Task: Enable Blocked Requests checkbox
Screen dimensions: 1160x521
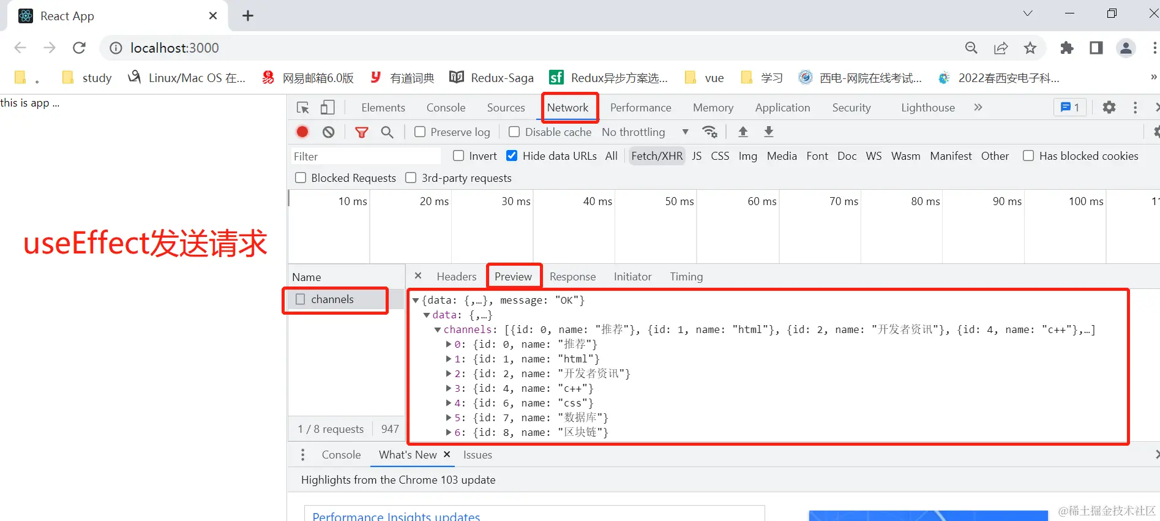Action: [x=301, y=178]
